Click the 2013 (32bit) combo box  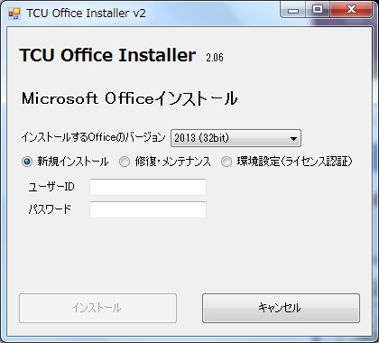(236, 138)
